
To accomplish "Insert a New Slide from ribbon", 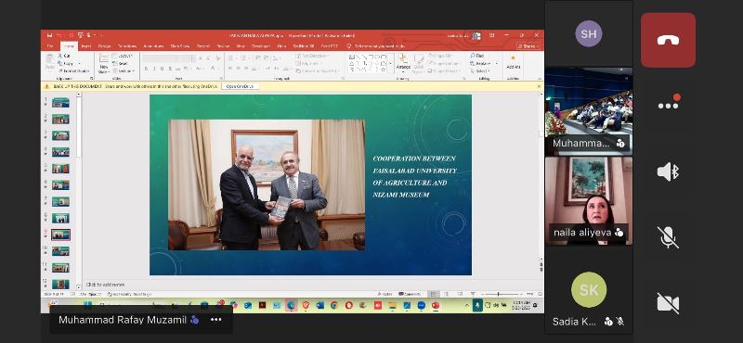I will 104,63.
